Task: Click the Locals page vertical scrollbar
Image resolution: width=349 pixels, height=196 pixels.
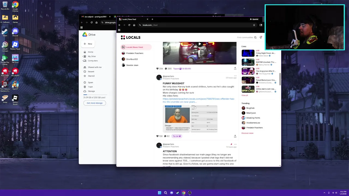Action: 280,79
